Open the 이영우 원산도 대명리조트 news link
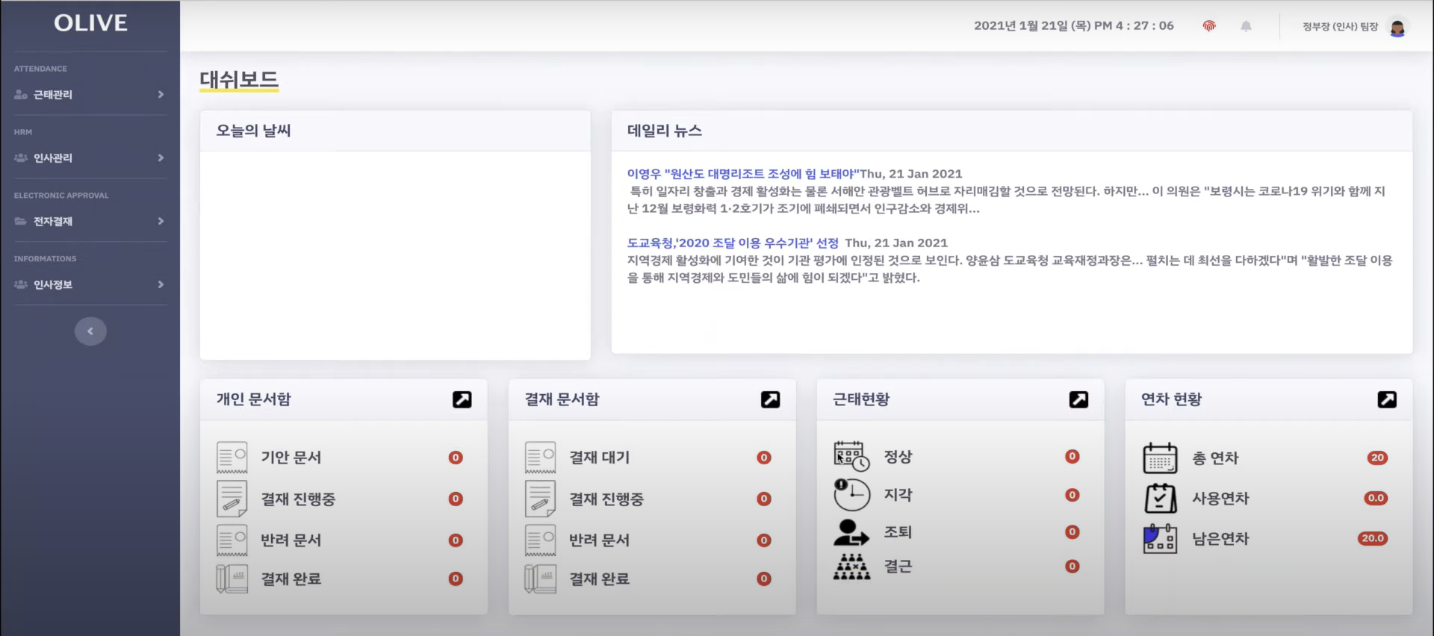 coord(742,174)
